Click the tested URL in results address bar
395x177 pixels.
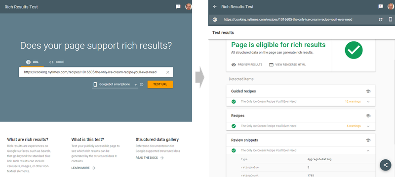288,20
